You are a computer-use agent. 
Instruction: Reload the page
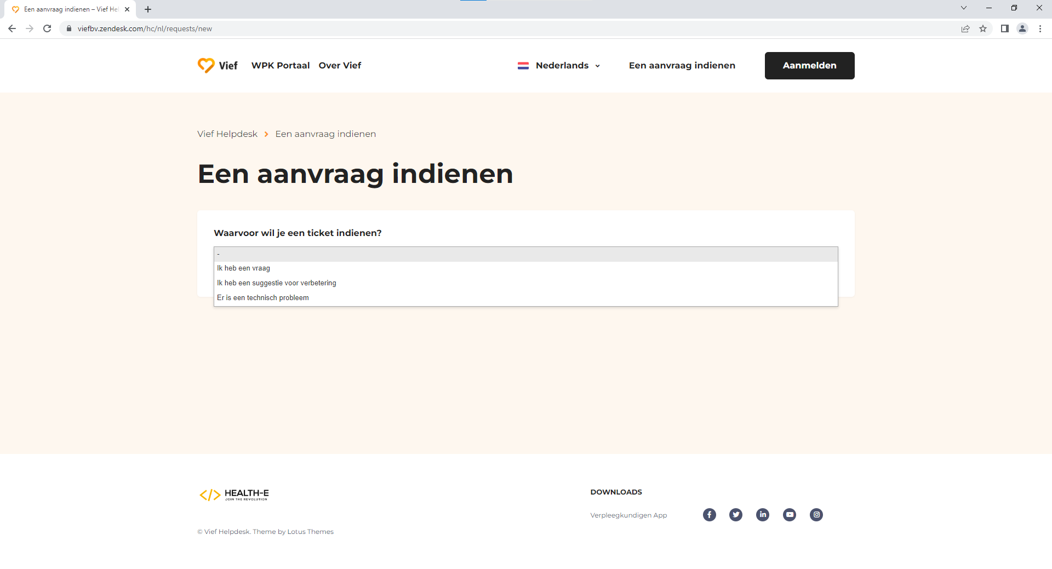47,28
